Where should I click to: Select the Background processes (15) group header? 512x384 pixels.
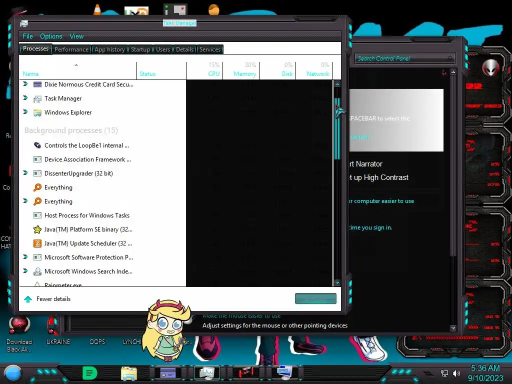(x=71, y=130)
